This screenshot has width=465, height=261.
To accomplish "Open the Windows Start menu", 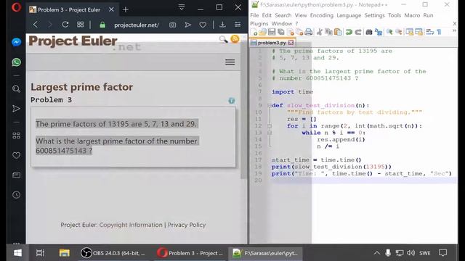I will [x=17, y=253].
